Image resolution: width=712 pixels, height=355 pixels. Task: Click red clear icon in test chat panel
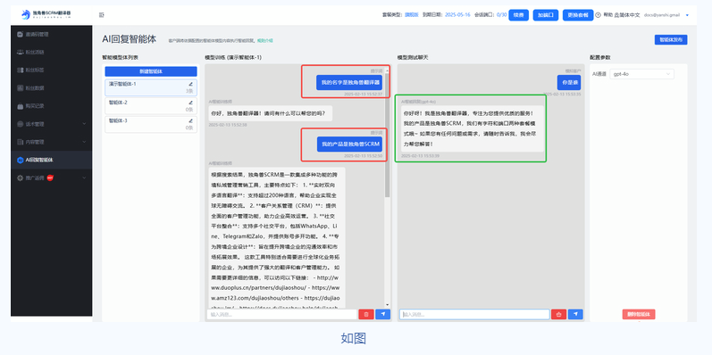558,314
